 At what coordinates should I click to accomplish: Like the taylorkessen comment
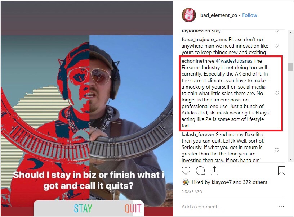(277, 31)
